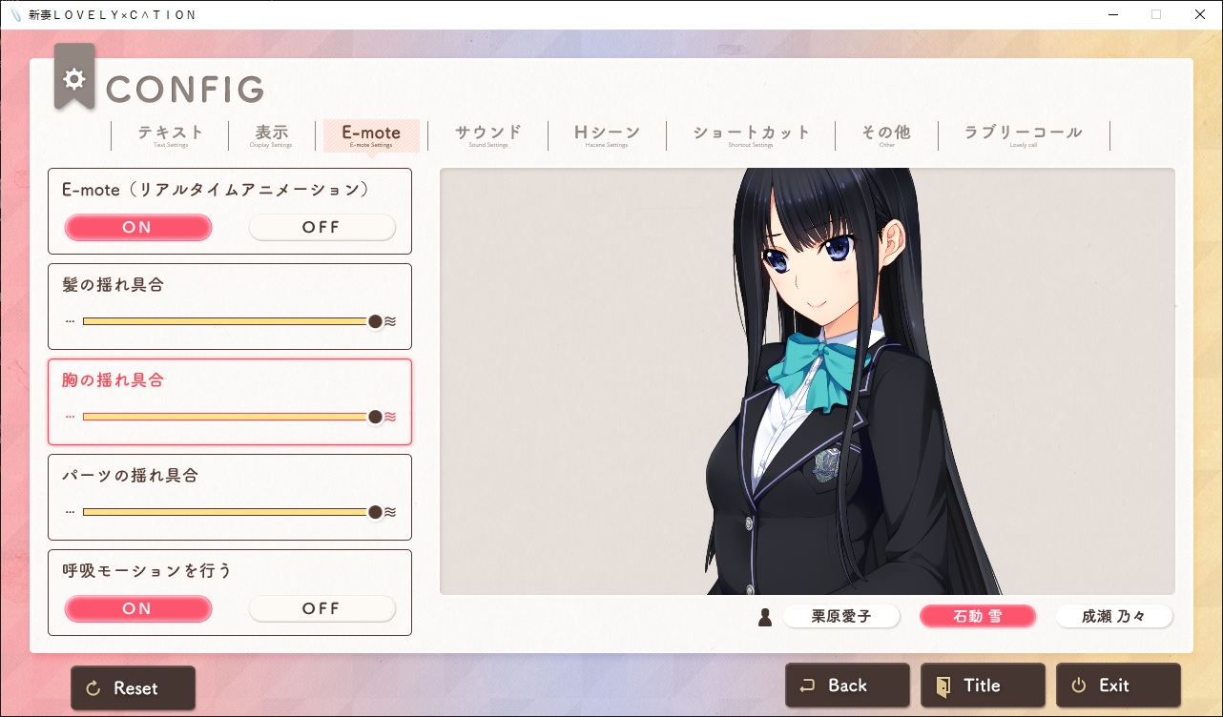Click the CONFIG gear bookmark icon
The width and height of the screenshot is (1223, 717).
point(74,76)
